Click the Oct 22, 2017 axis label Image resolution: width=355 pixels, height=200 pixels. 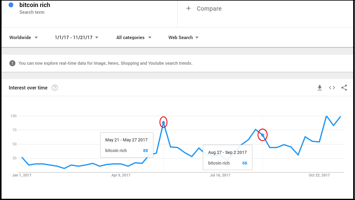[x=319, y=175]
